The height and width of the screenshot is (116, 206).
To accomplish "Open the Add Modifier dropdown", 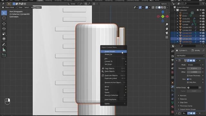I will [190, 56].
